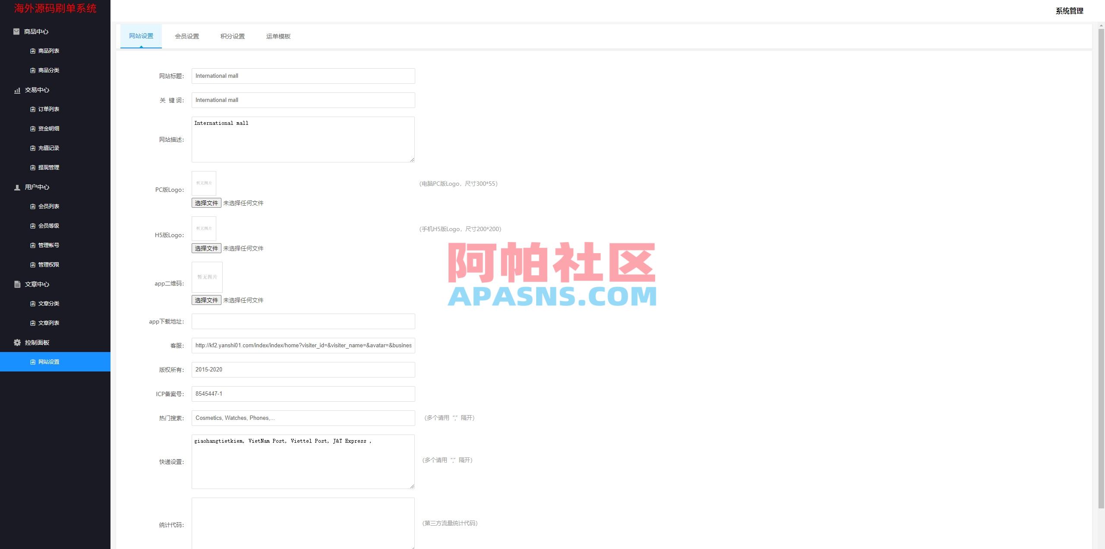The height and width of the screenshot is (549, 1105).
Task: Open the 运单模板 tab
Action: tap(278, 36)
